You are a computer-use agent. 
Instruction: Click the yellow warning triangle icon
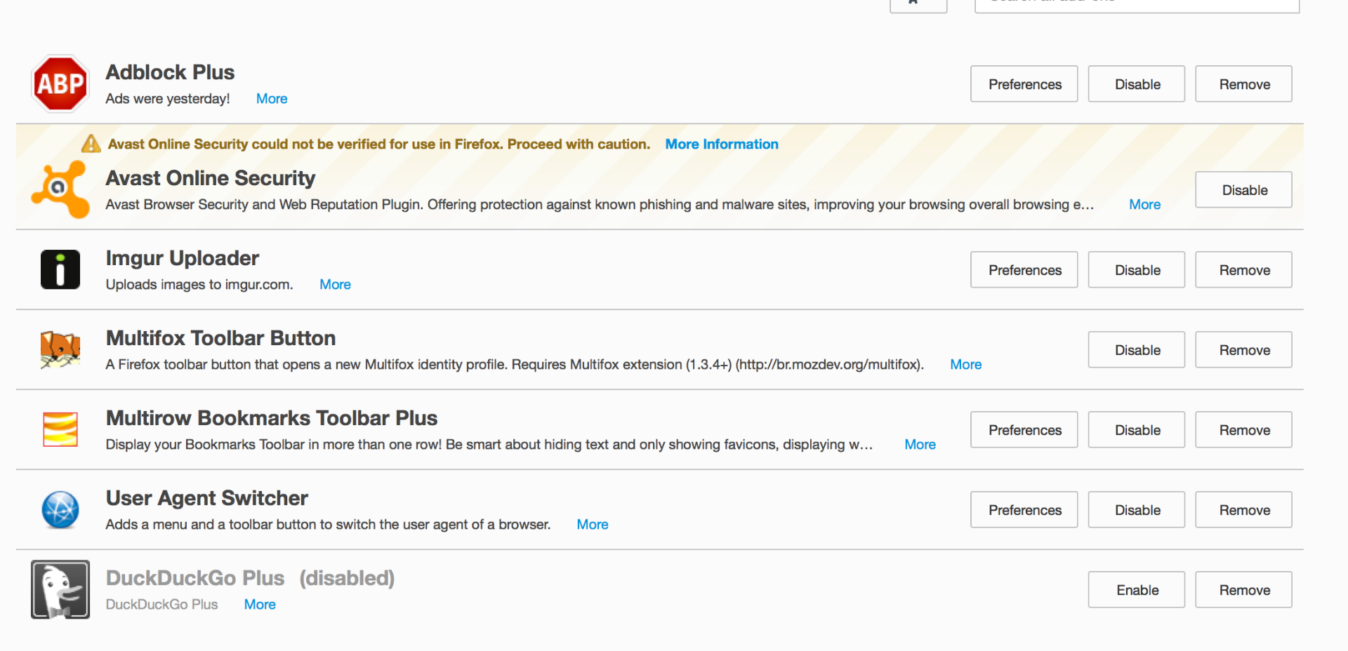91,144
